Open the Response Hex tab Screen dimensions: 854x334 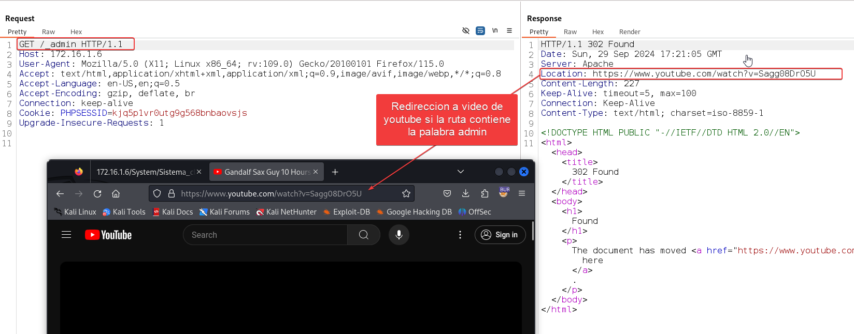coord(597,32)
